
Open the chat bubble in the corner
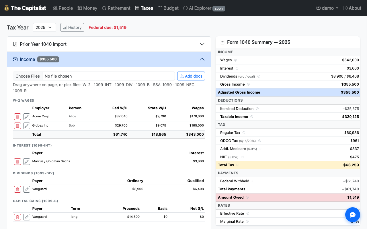tap(352, 215)
